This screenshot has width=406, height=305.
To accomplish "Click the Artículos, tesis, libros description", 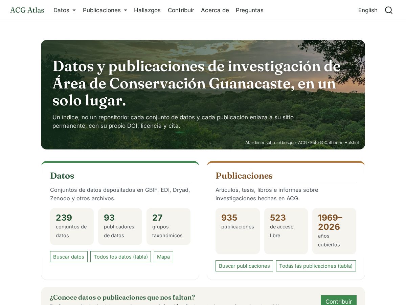I will [x=267, y=194].
